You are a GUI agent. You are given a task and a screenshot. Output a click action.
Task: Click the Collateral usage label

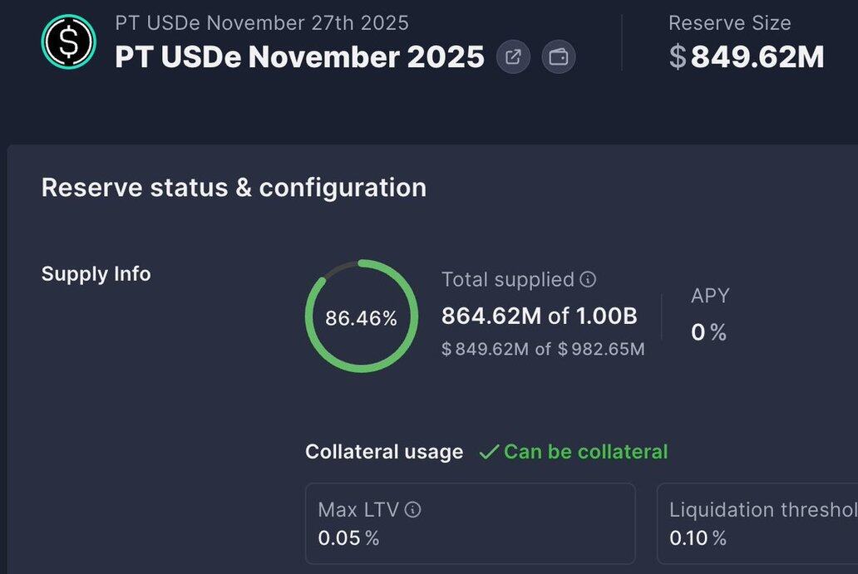pyautogui.click(x=384, y=452)
